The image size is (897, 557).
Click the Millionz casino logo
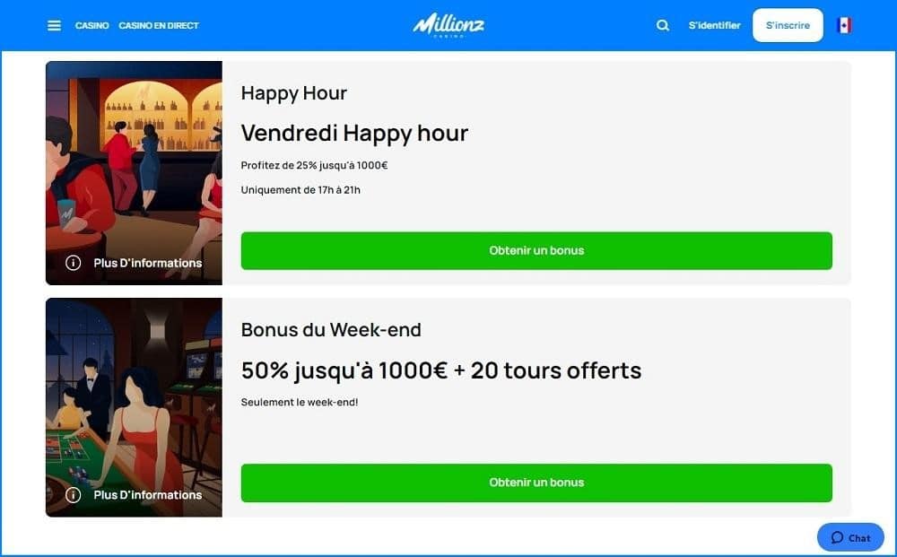pyautogui.click(x=448, y=25)
